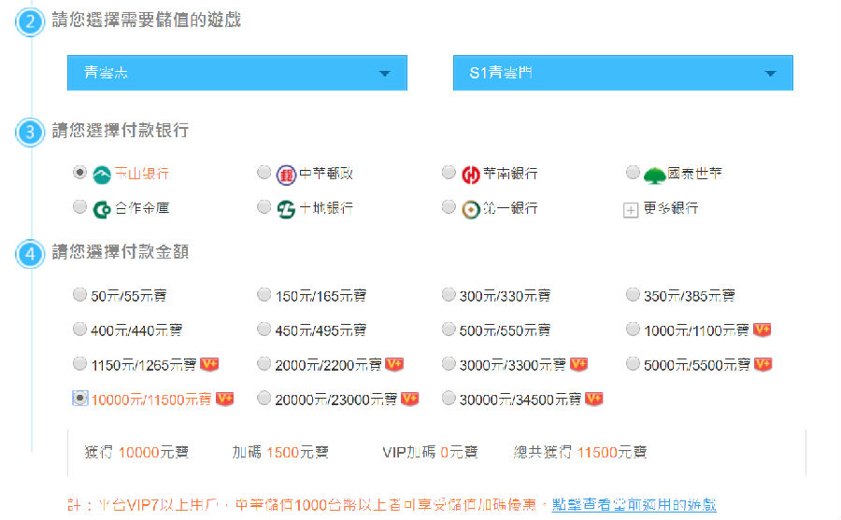Click the E.SUN Bank (玉山銀行) logo
Image resolution: width=841 pixels, height=520 pixels.
[x=102, y=174]
